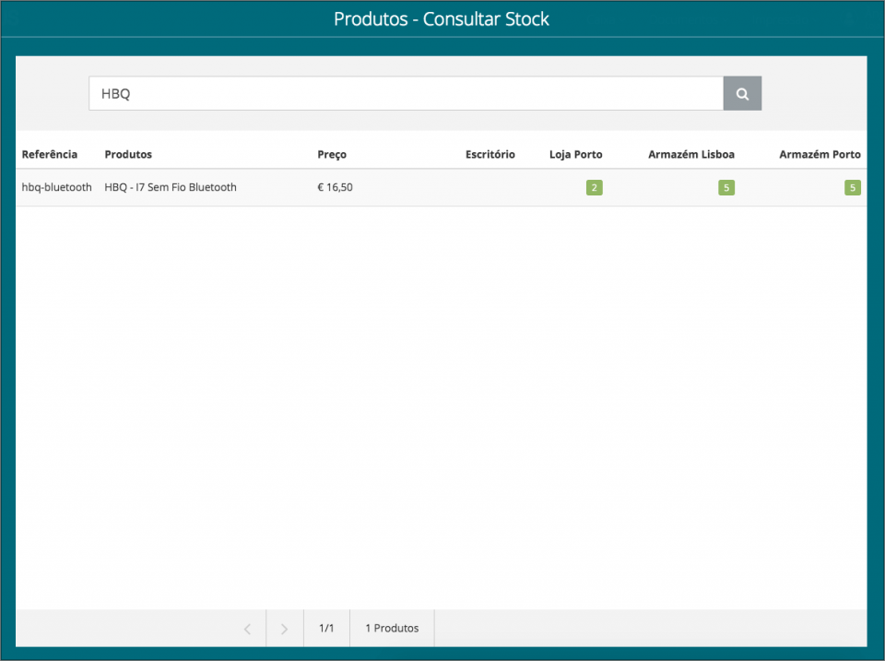Click the Armazém Lisboa column header
885x661 pixels.
[x=691, y=154]
